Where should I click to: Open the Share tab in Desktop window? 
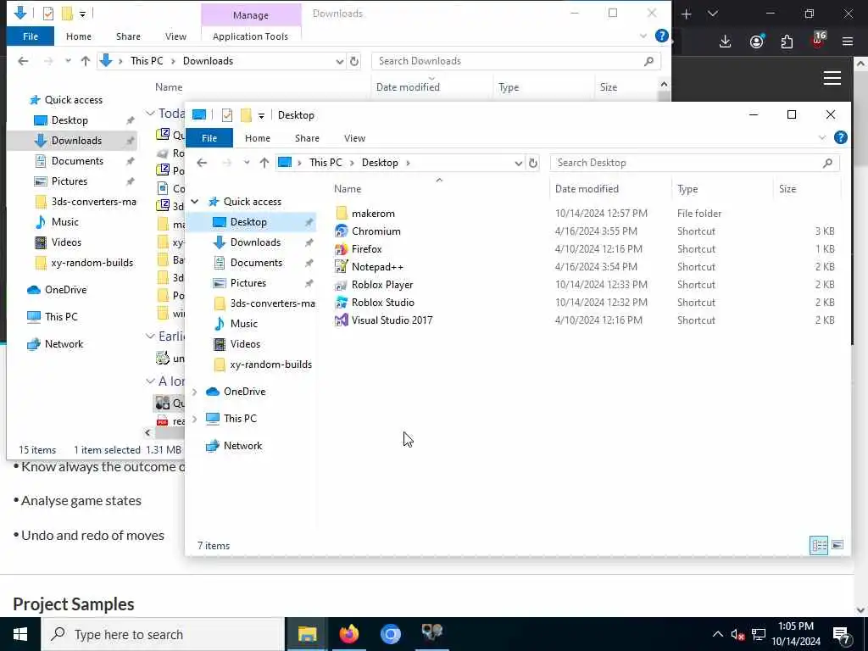[307, 138]
